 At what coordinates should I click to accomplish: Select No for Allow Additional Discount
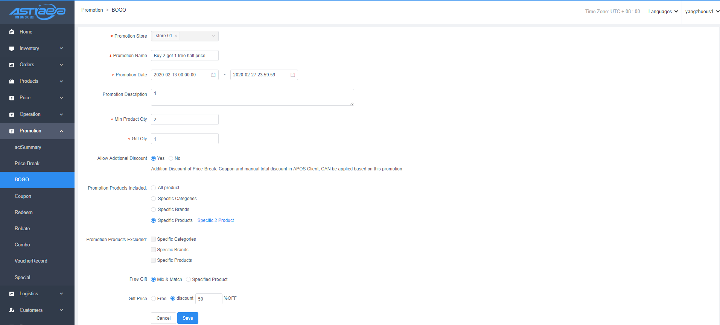click(171, 158)
